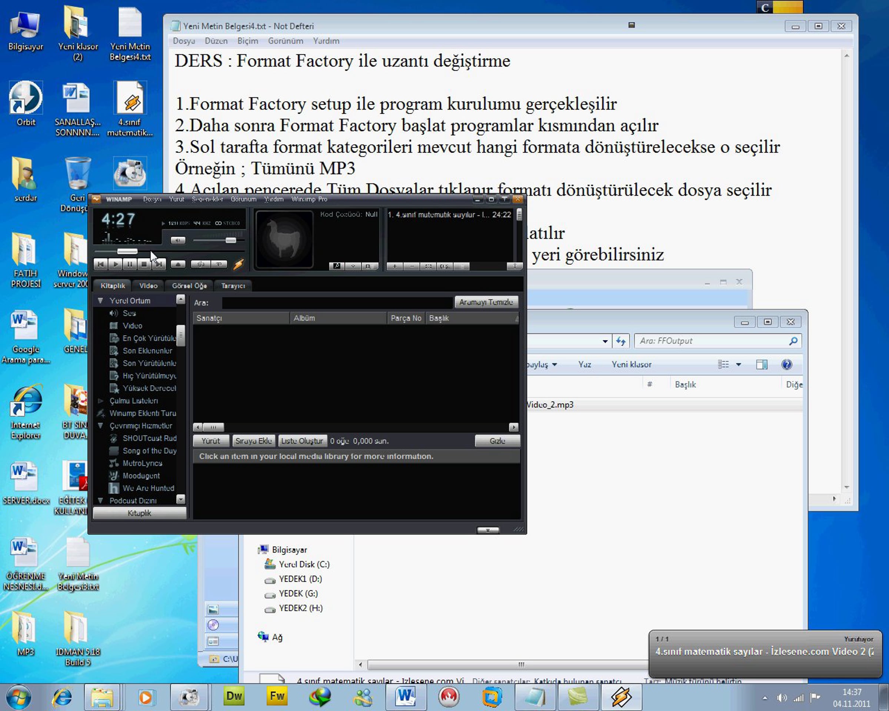Click the Windows Start button
This screenshot has height=711, width=889.
(19, 697)
